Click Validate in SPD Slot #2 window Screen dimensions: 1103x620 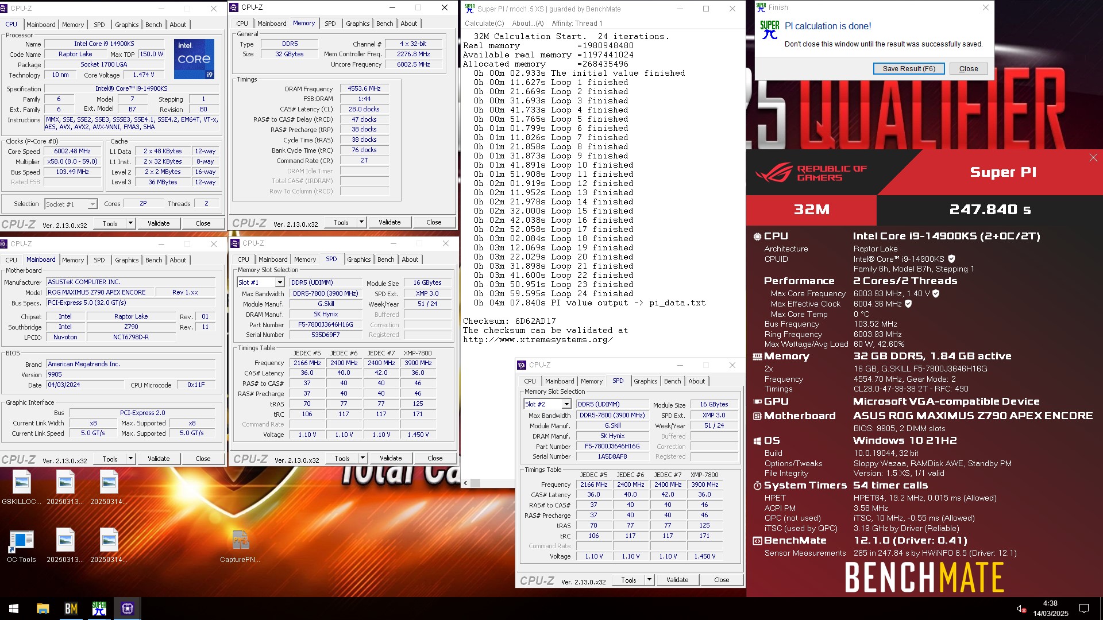677,580
